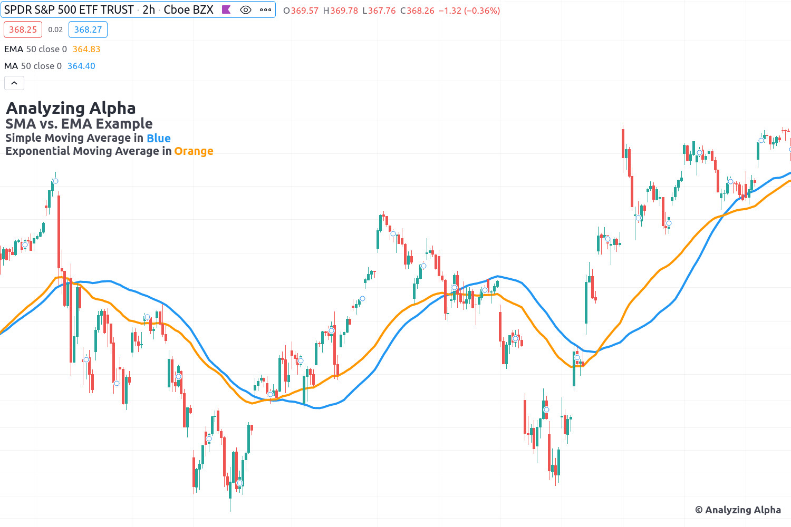Click the purple bookmark flag icon in the legend
Screen dimensions: 791x527
coord(226,9)
